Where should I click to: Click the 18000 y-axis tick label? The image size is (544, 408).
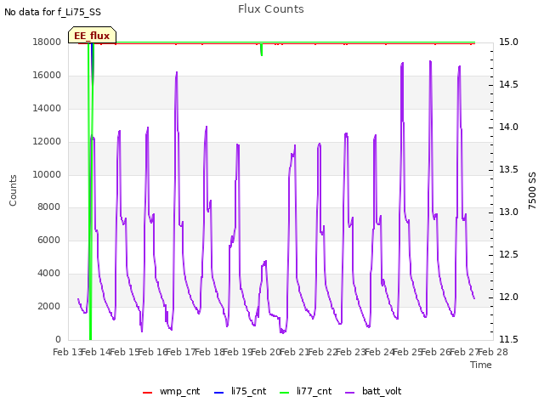click(x=47, y=42)
